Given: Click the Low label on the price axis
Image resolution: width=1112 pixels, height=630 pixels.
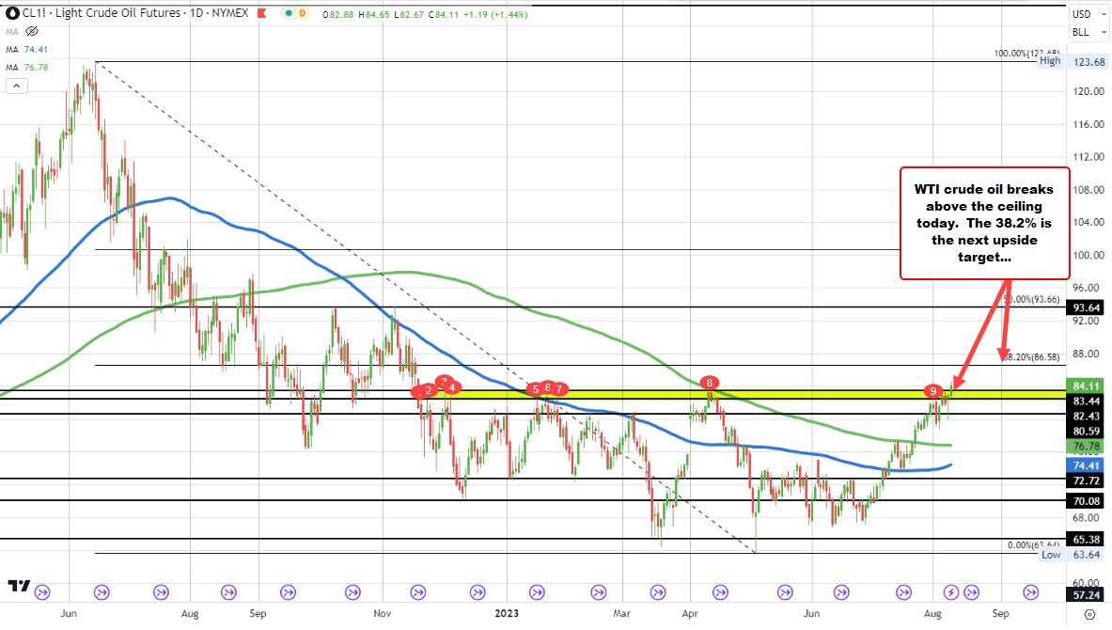Looking at the screenshot, I should pos(1050,555).
